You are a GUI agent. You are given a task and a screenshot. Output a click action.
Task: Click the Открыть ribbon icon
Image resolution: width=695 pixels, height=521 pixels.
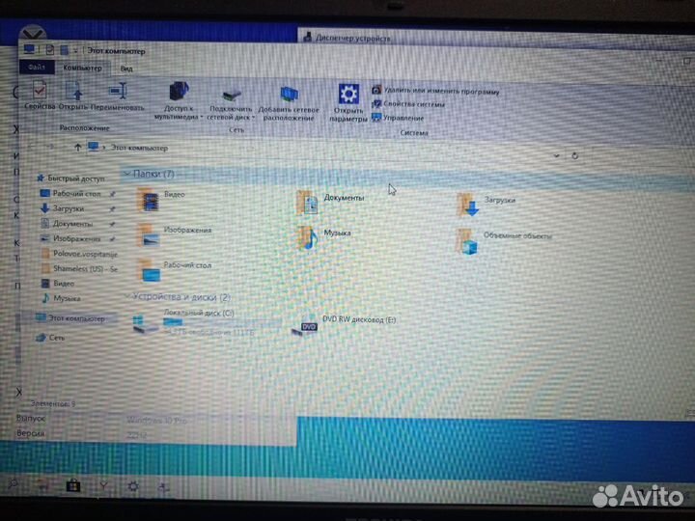(73, 96)
